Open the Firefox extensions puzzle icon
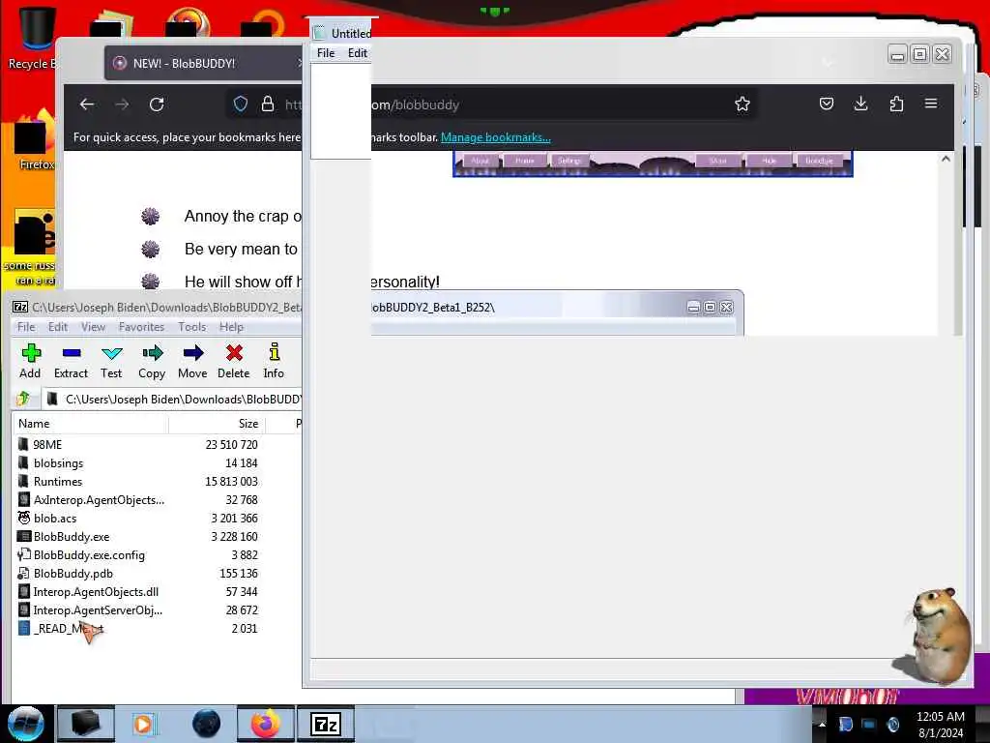The width and height of the screenshot is (990, 743). click(x=896, y=104)
